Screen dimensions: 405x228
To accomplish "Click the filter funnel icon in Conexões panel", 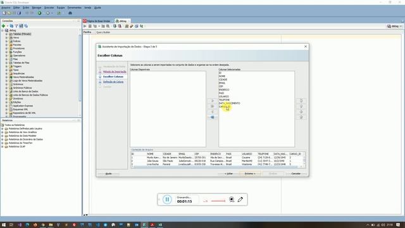I will (x=16, y=26).
